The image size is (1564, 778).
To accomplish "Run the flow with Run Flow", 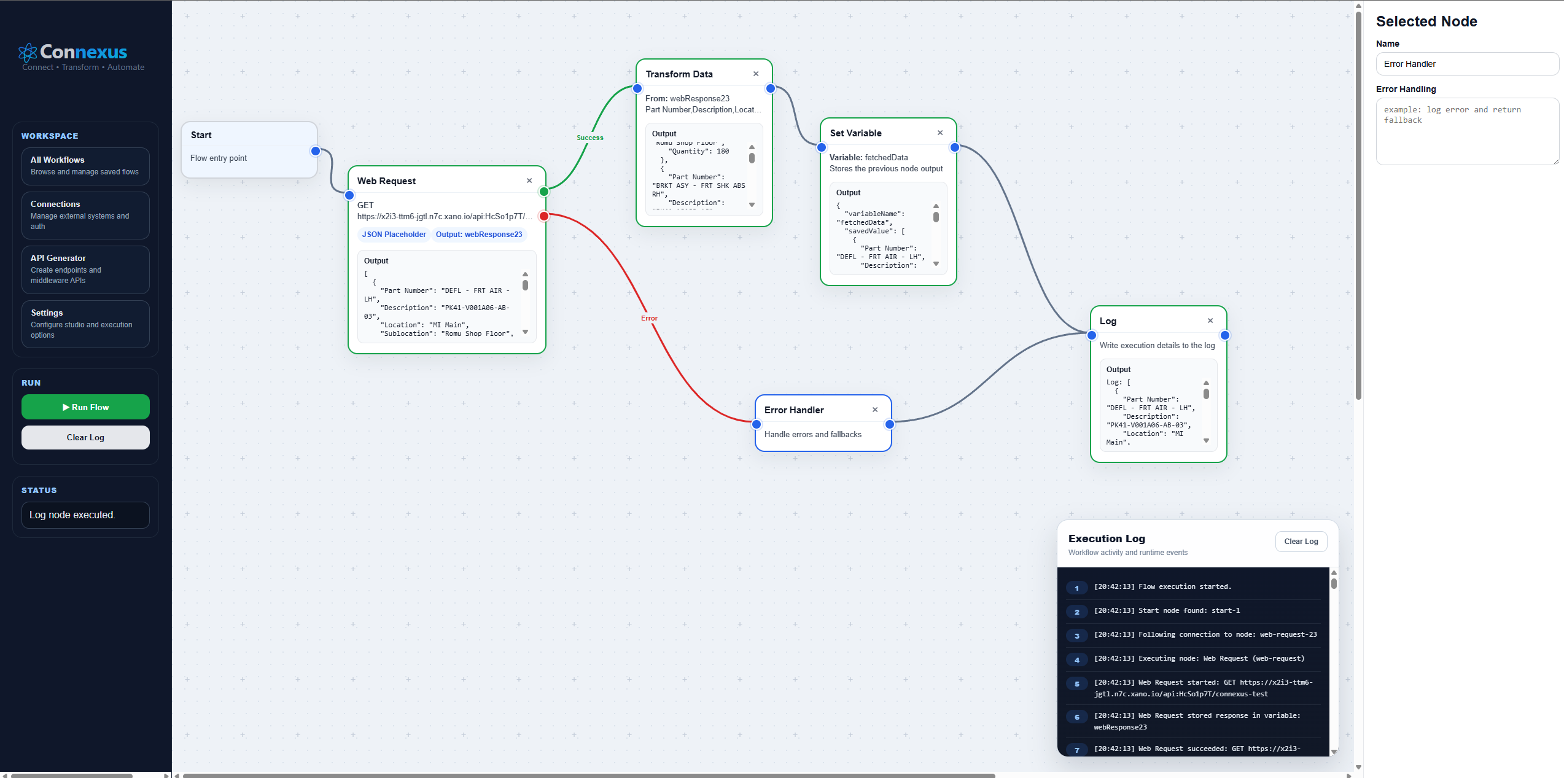I will click(x=85, y=407).
